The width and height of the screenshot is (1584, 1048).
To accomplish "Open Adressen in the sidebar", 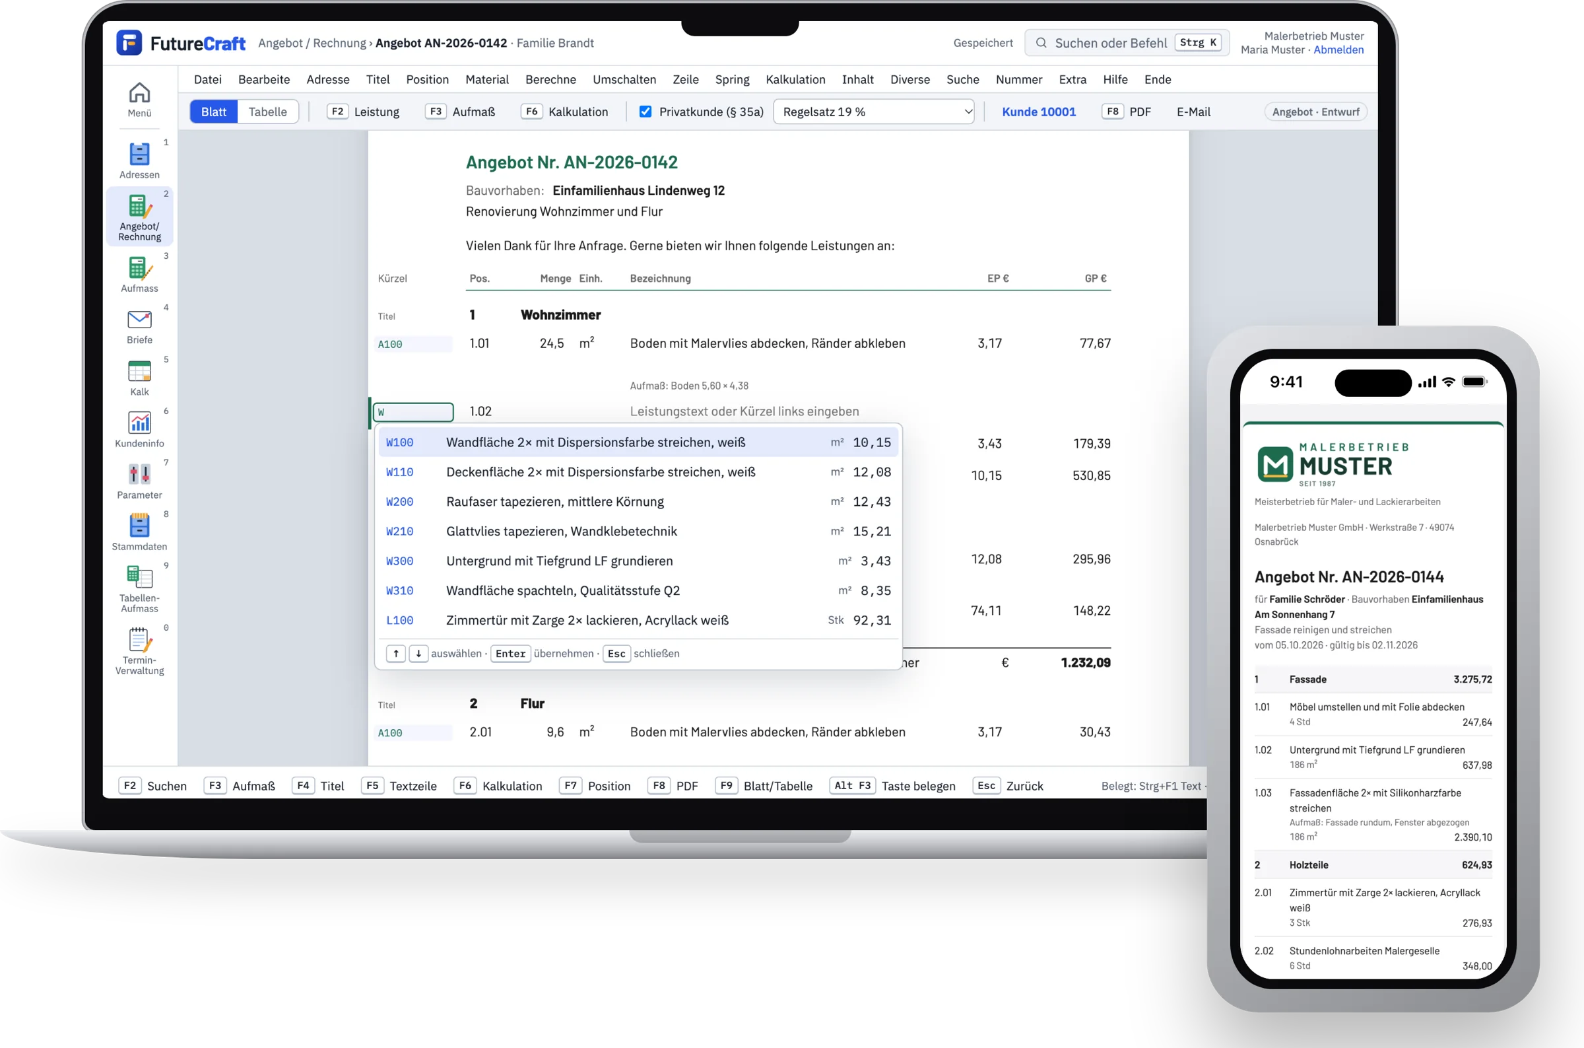I will coord(139,160).
